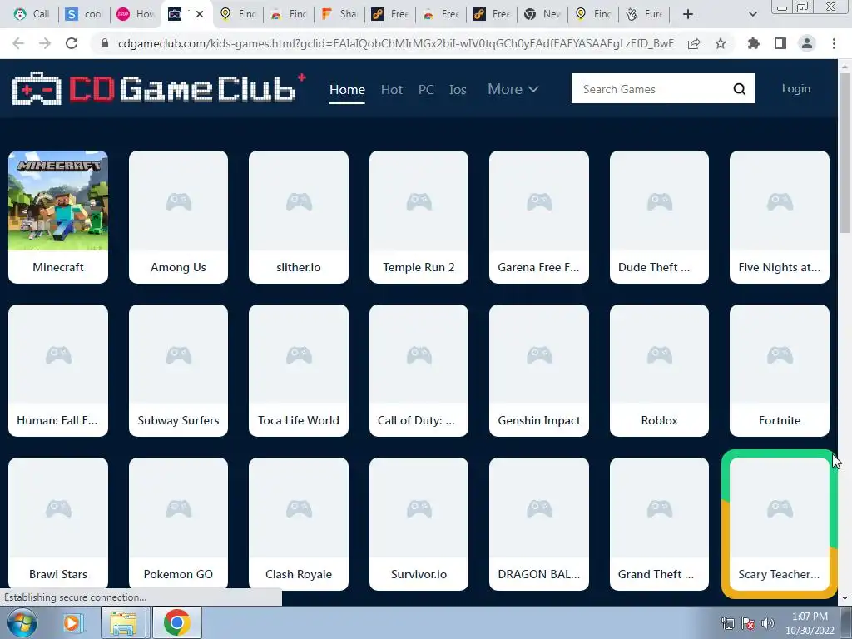Click the browser back arrow

click(x=18, y=43)
